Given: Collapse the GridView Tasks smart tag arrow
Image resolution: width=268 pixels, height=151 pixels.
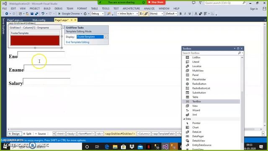Looking at the screenshot, I should (63, 27).
